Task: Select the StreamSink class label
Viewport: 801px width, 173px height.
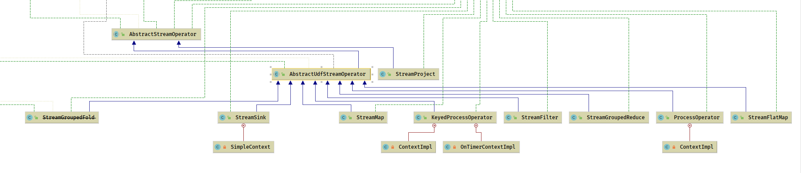Action: [251, 118]
